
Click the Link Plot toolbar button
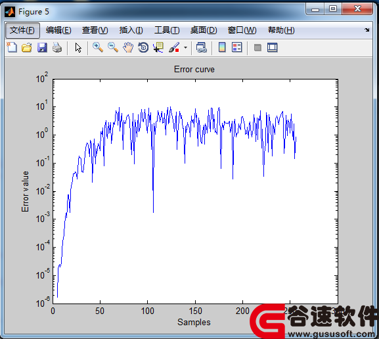click(202, 47)
